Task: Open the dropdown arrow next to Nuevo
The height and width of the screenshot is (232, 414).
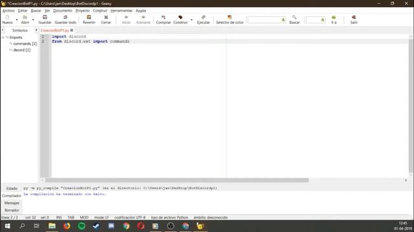Action: (x=17, y=20)
